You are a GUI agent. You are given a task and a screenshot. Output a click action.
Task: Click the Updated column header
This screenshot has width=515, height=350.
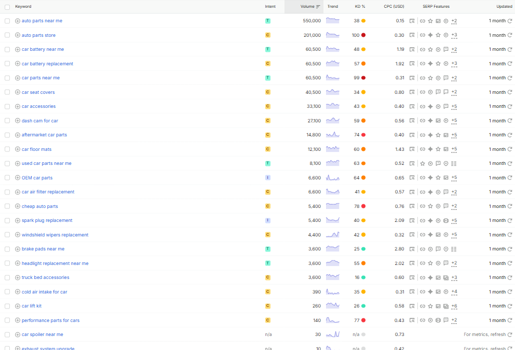point(504,7)
